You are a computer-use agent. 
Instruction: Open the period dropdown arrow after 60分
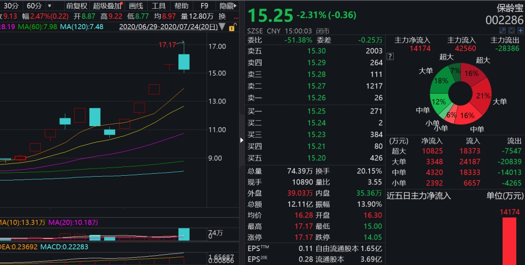(50, 6)
